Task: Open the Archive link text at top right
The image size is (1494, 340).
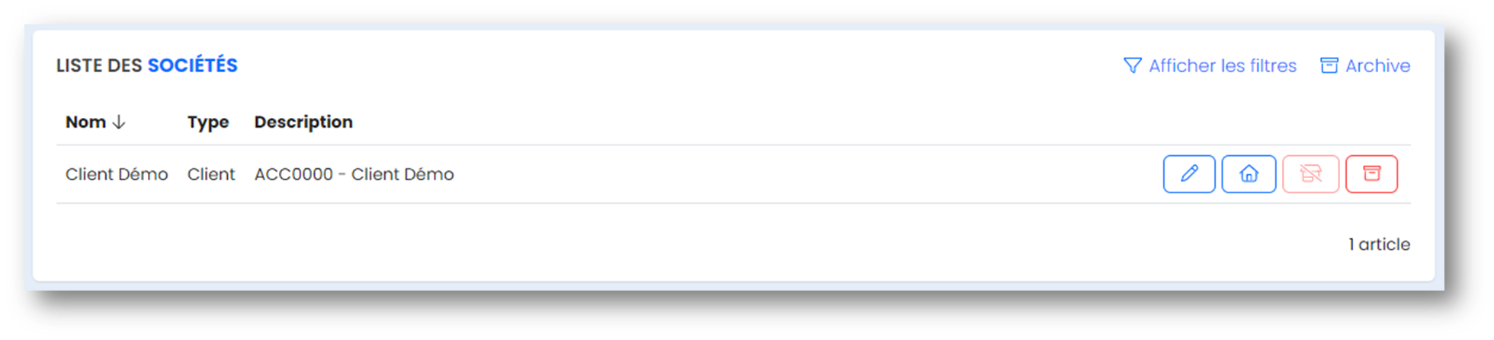Action: tap(1377, 65)
